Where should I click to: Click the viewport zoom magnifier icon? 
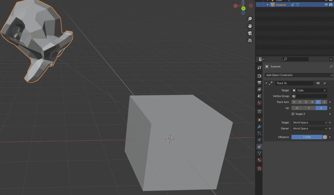click(x=250, y=18)
